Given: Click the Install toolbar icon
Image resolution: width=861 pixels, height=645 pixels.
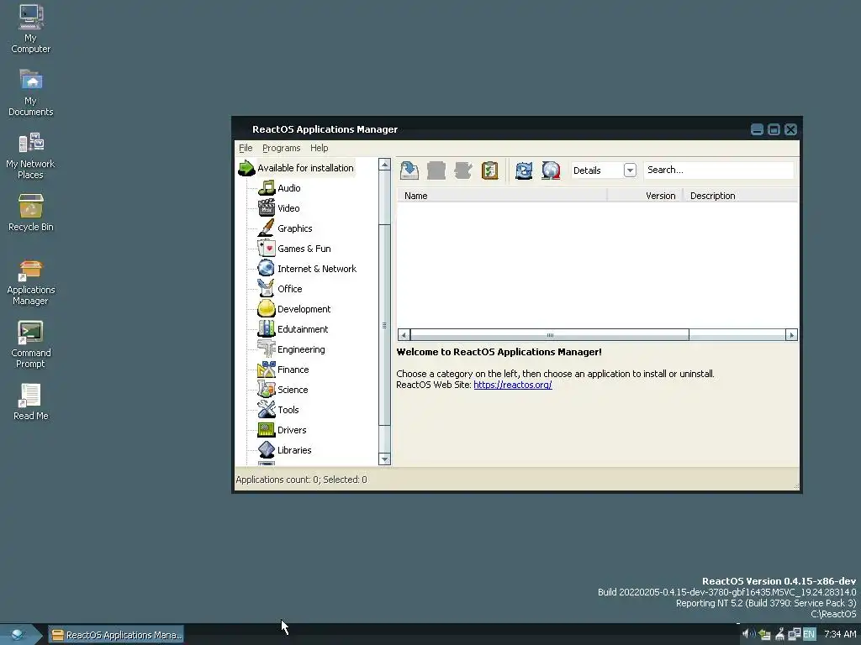Looking at the screenshot, I should click(409, 170).
